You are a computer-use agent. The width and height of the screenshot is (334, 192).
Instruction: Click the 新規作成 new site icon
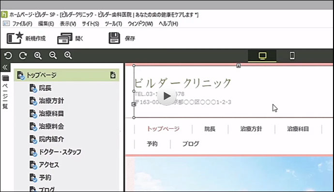tap(15, 38)
